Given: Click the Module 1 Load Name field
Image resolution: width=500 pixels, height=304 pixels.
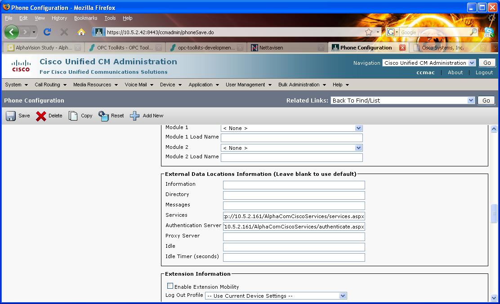Looking at the screenshot, I should 292,138.
